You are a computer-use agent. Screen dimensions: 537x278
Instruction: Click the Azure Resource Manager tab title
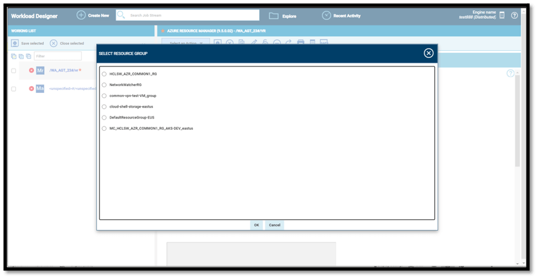click(x=217, y=31)
